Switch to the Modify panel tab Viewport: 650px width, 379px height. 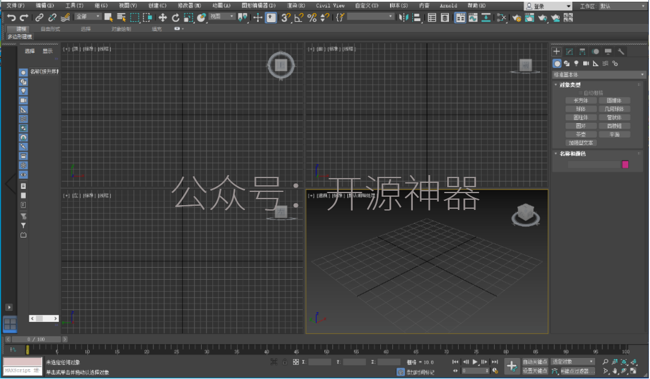[x=569, y=51]
